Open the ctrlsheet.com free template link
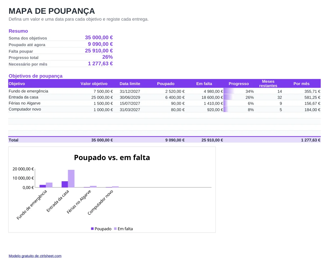Image resolution: width=329 pixels, height=266 pixels. (35, 256)
